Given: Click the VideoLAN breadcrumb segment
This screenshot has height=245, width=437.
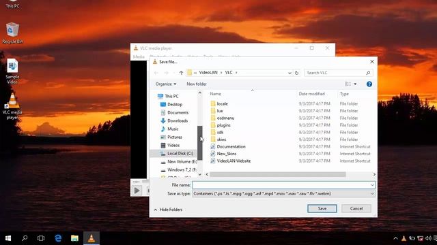Looking at the screenshot, I should 208,73.
